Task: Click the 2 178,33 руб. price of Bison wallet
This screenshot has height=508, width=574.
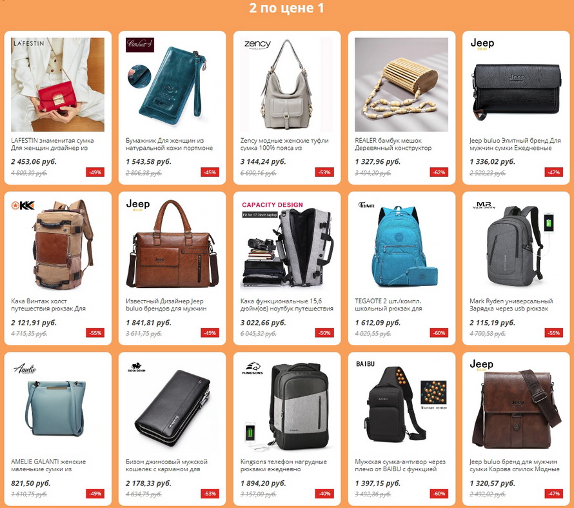Action: click(148, 483)
